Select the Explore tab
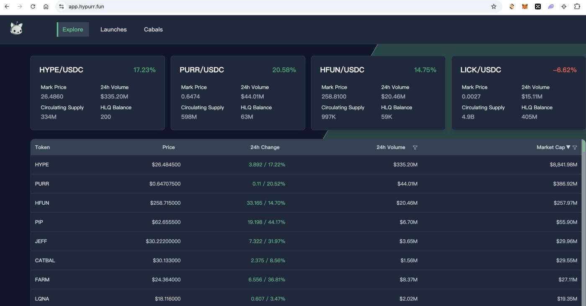The height and width of the screenshot is (306, 586). [73, 29]
